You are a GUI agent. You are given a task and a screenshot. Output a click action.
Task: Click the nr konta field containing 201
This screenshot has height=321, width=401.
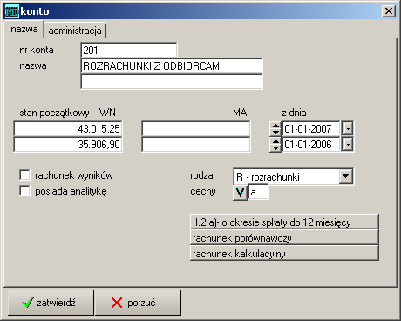tap(129, 50)
